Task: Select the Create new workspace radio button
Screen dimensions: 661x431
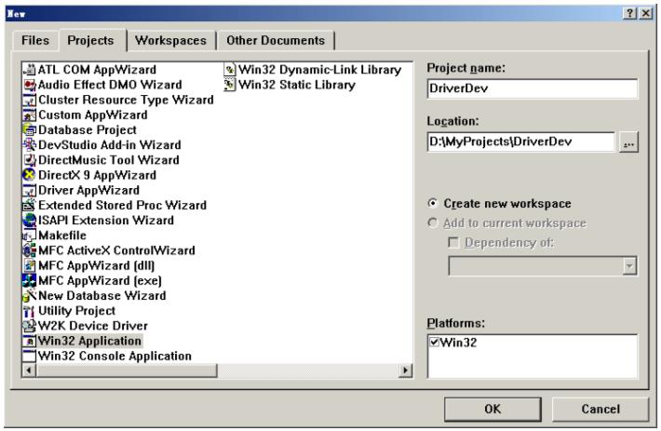Action: [x=432, y=204]
